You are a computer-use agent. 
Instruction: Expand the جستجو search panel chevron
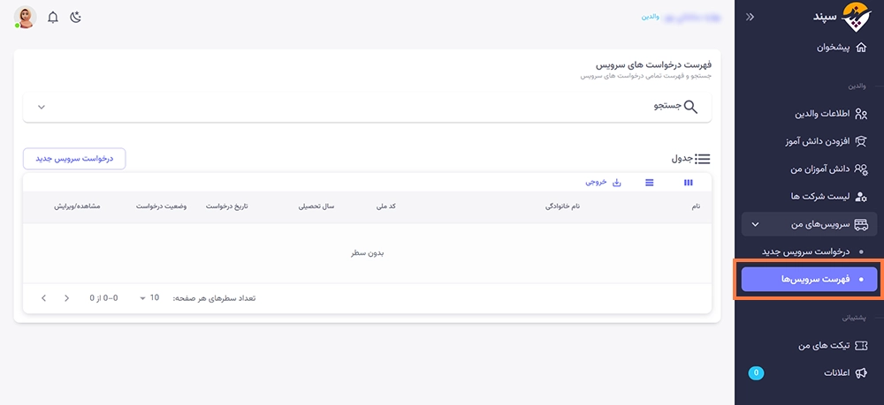point(42,107)
